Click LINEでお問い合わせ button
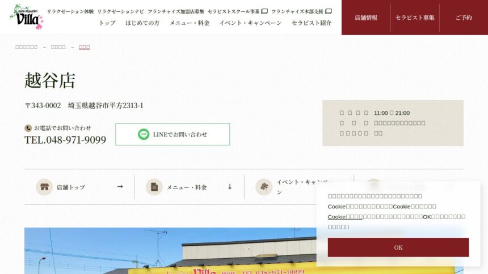488x274 pixels. pyautogui.click(x=173, y=134)
